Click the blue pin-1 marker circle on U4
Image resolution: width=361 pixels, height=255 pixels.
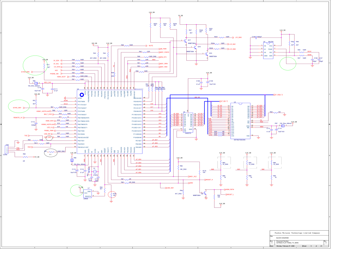[x=82, y=94]
